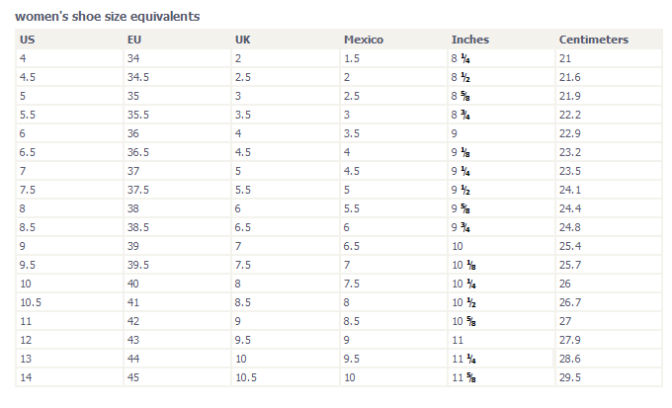Click the 24.1 centimeters cell
The width and height of the screenshot is (672, 408).
(x=570, y=190)
